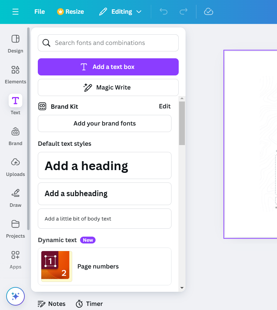Open the Timer at the bottom bar

tap(89, 304)
